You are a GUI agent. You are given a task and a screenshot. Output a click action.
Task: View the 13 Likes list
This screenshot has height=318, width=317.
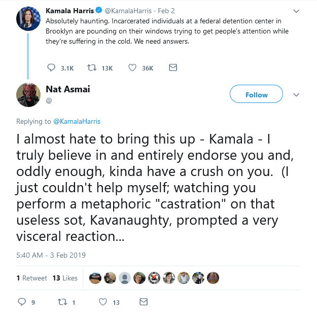[x=65, y=278]
